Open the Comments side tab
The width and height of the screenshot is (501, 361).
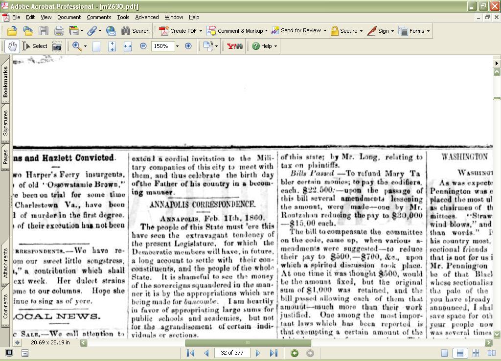5,307
